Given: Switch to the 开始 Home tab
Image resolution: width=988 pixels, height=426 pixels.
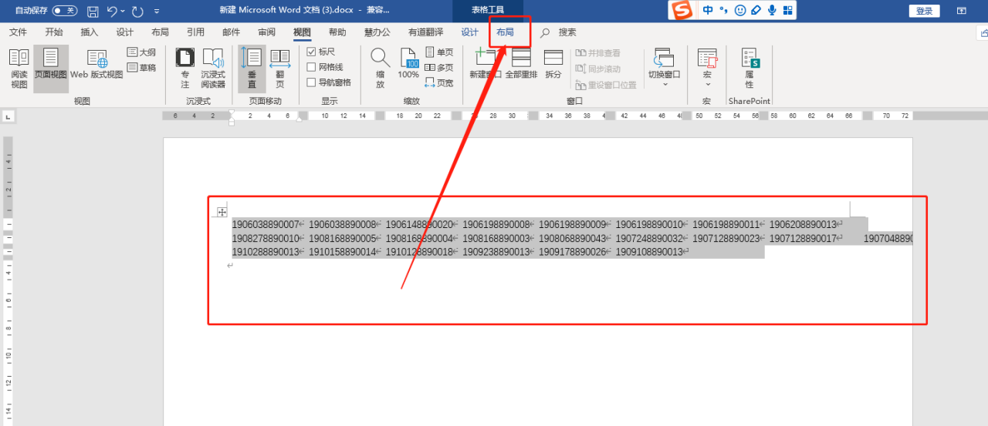Looking at the screenshot, I should (54, 32).
